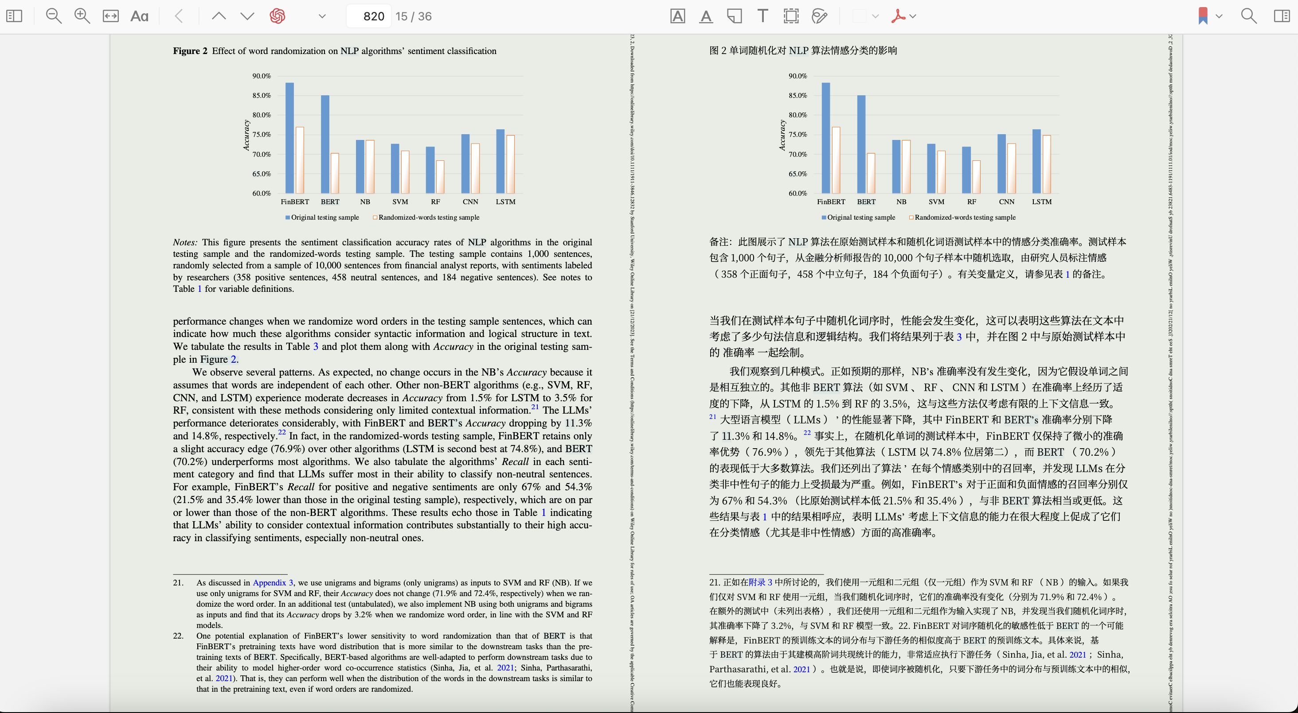Image resolution: width=1298 pixels, height=713 pixels.
Task: Fit page to window width
Action: [110, 16]
